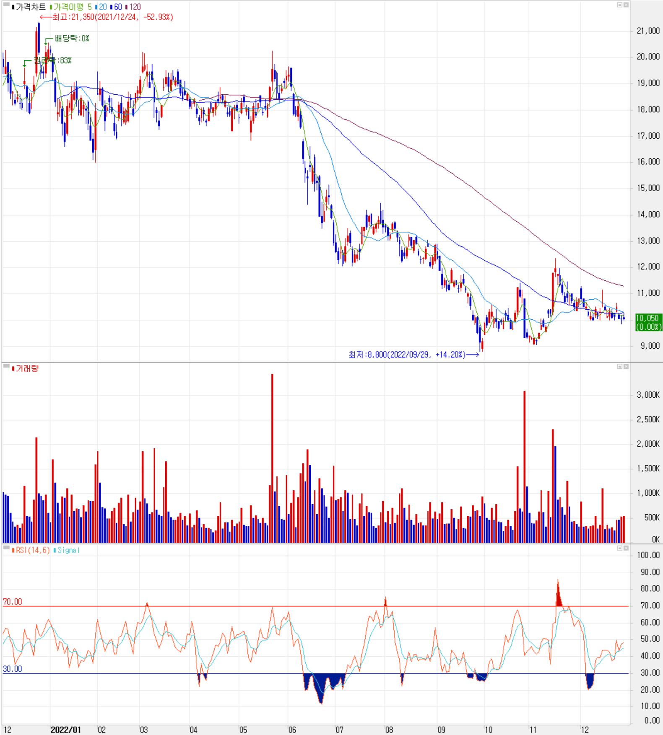The width and height of the screenshot is (663, 735).
Task: Click the RSI 30.00 oversold level label
Action: coord(12,669)
